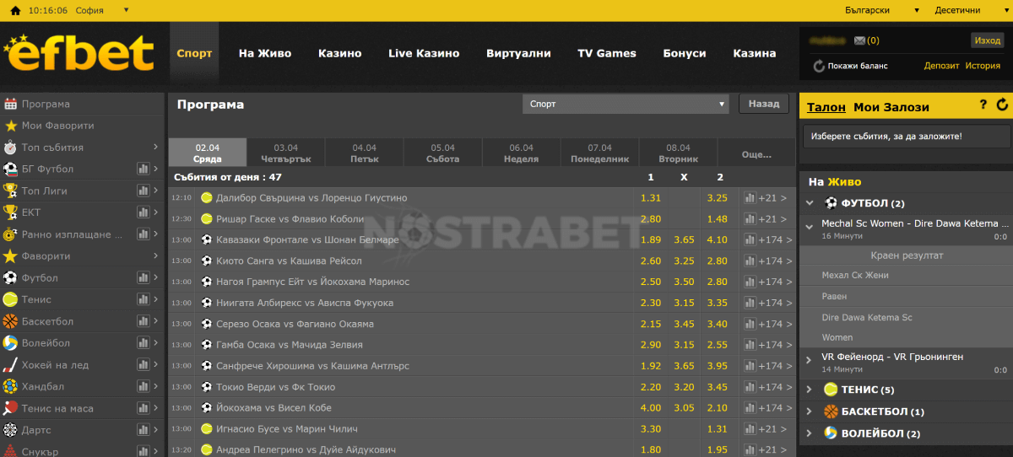Click the home icon in top bar

tap(15, 10)
